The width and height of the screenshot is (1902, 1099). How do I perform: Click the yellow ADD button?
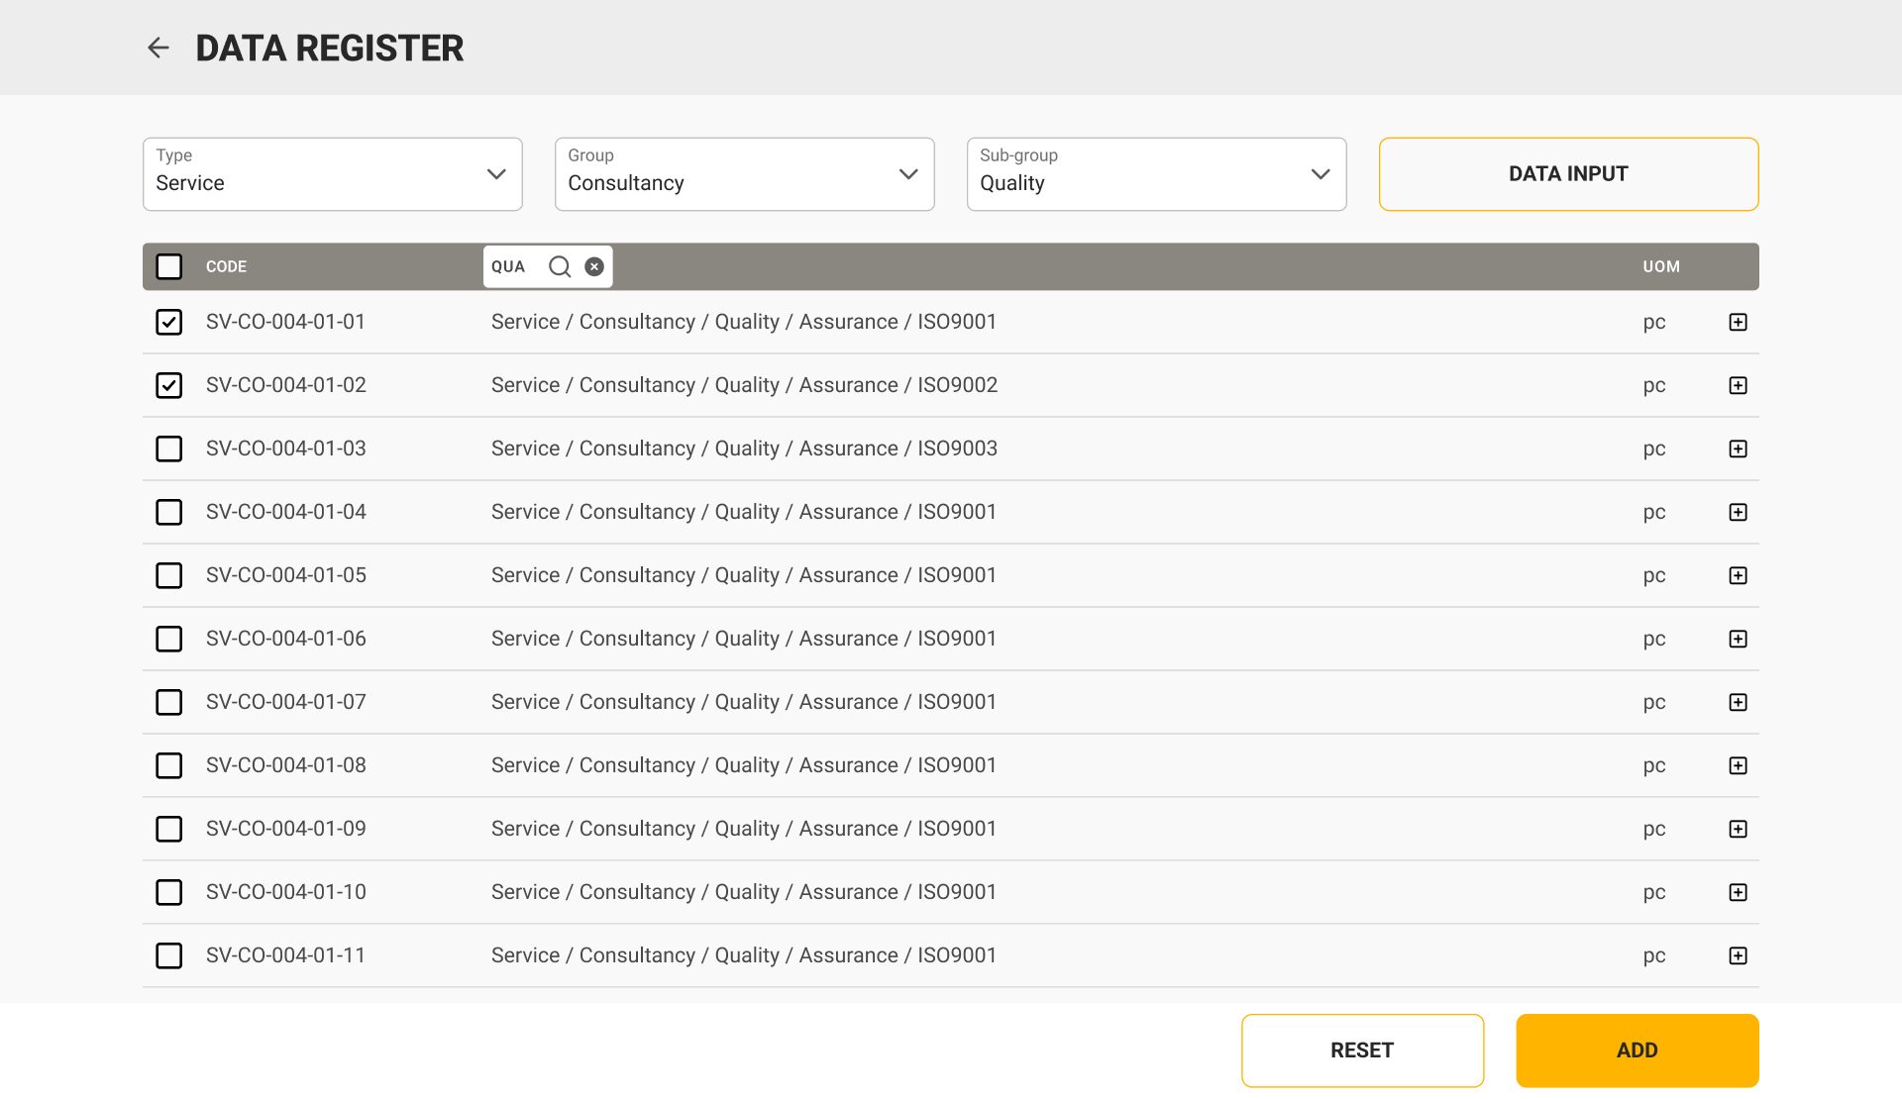(1638, 1050)
